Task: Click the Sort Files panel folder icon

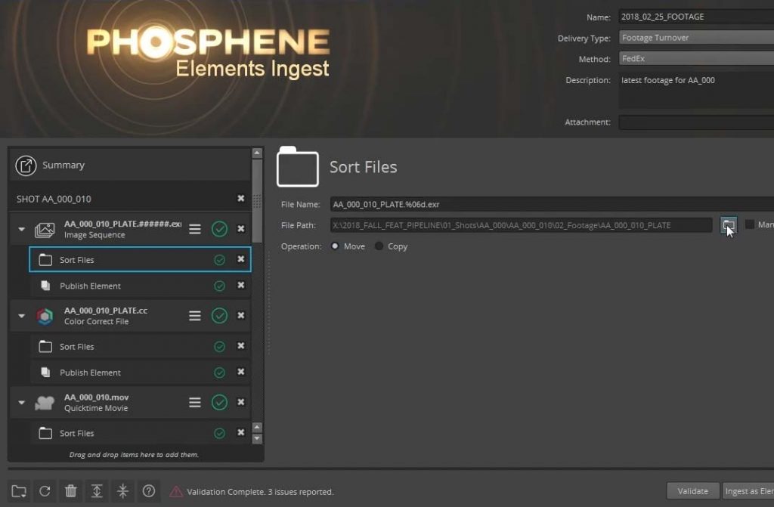Action: [x=298, y=167]
